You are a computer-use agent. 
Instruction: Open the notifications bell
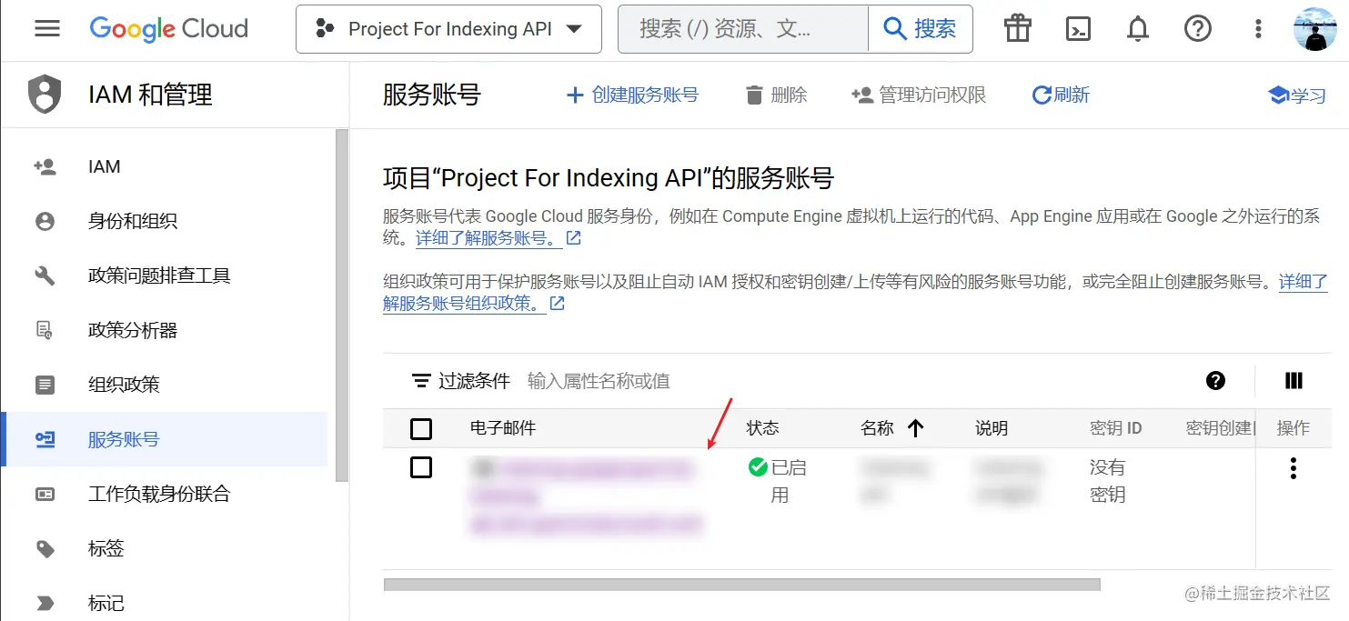[x=1138, y=29]
